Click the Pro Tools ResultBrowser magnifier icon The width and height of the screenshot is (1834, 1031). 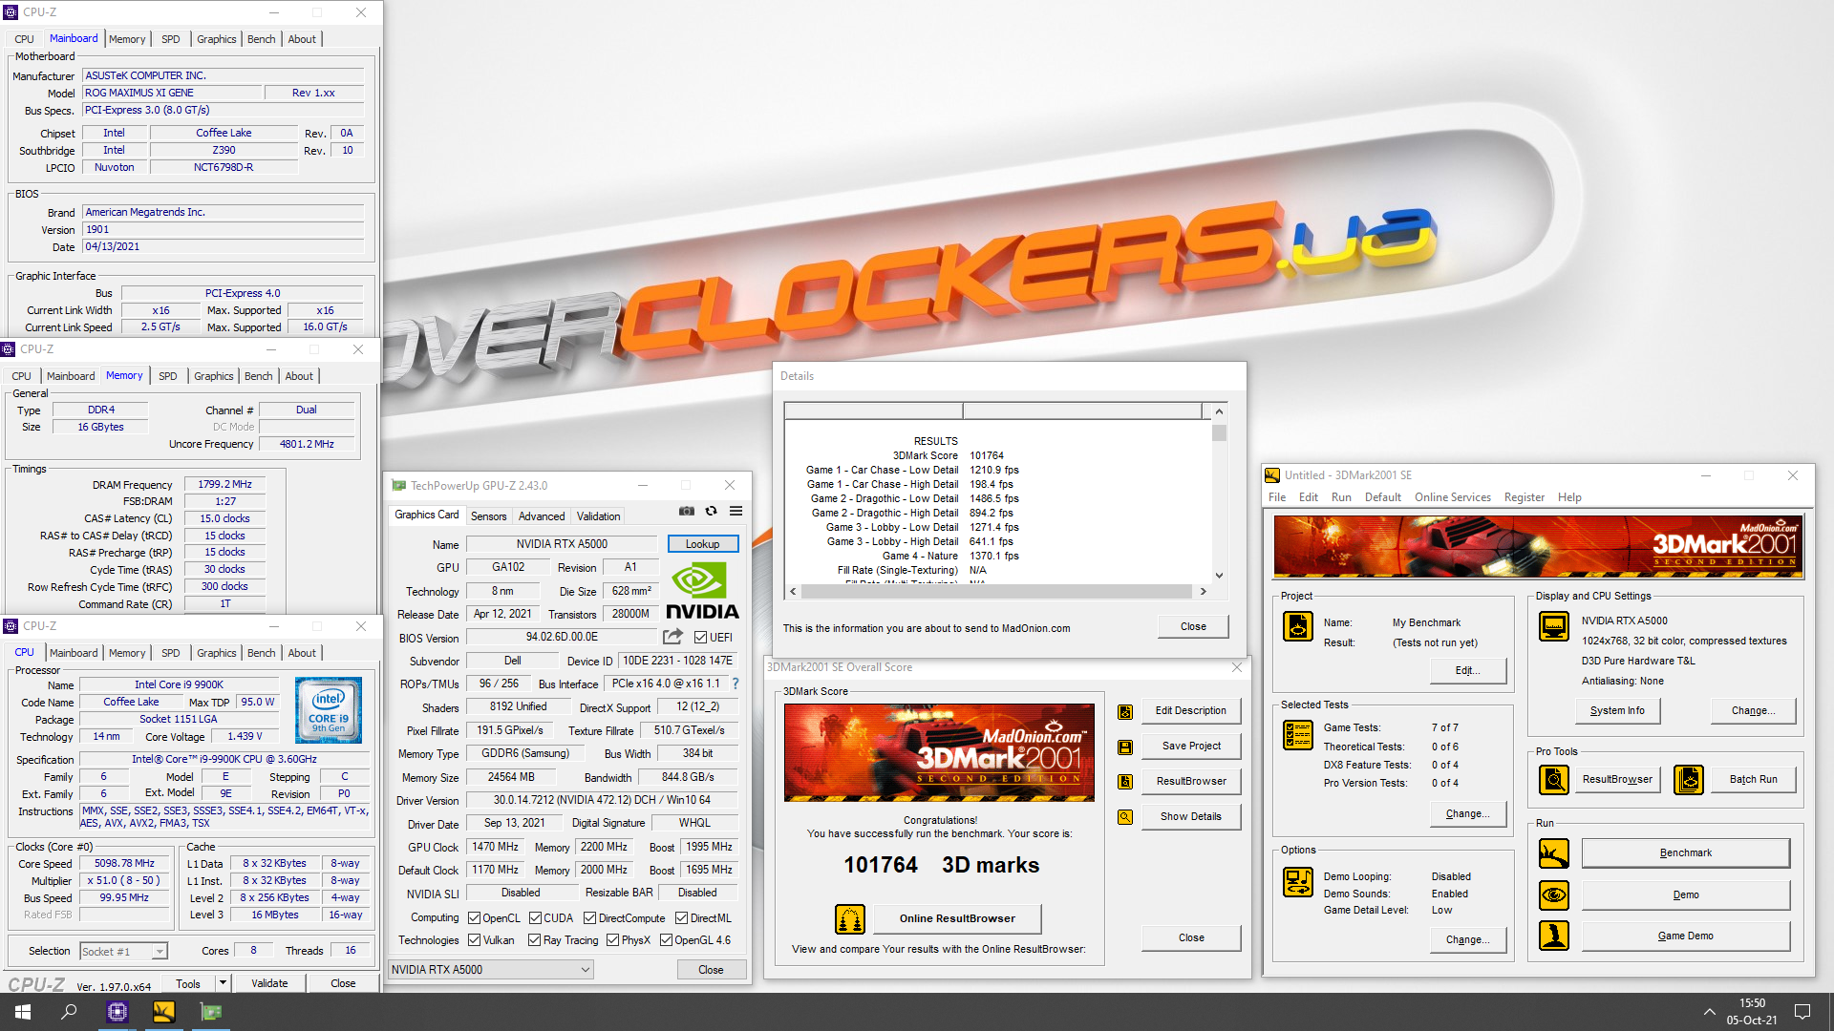click(x=1554, y=780)
